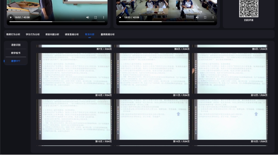Open more options on right video
Screen dimensions: 278x155
[213, 17]
